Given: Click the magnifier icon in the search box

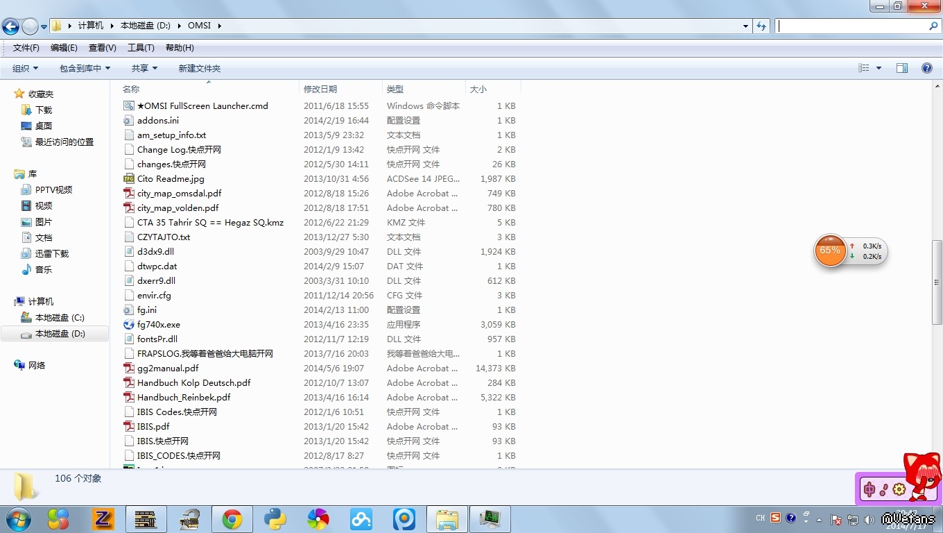Looking at the screenshot, I should coord(933,26).
